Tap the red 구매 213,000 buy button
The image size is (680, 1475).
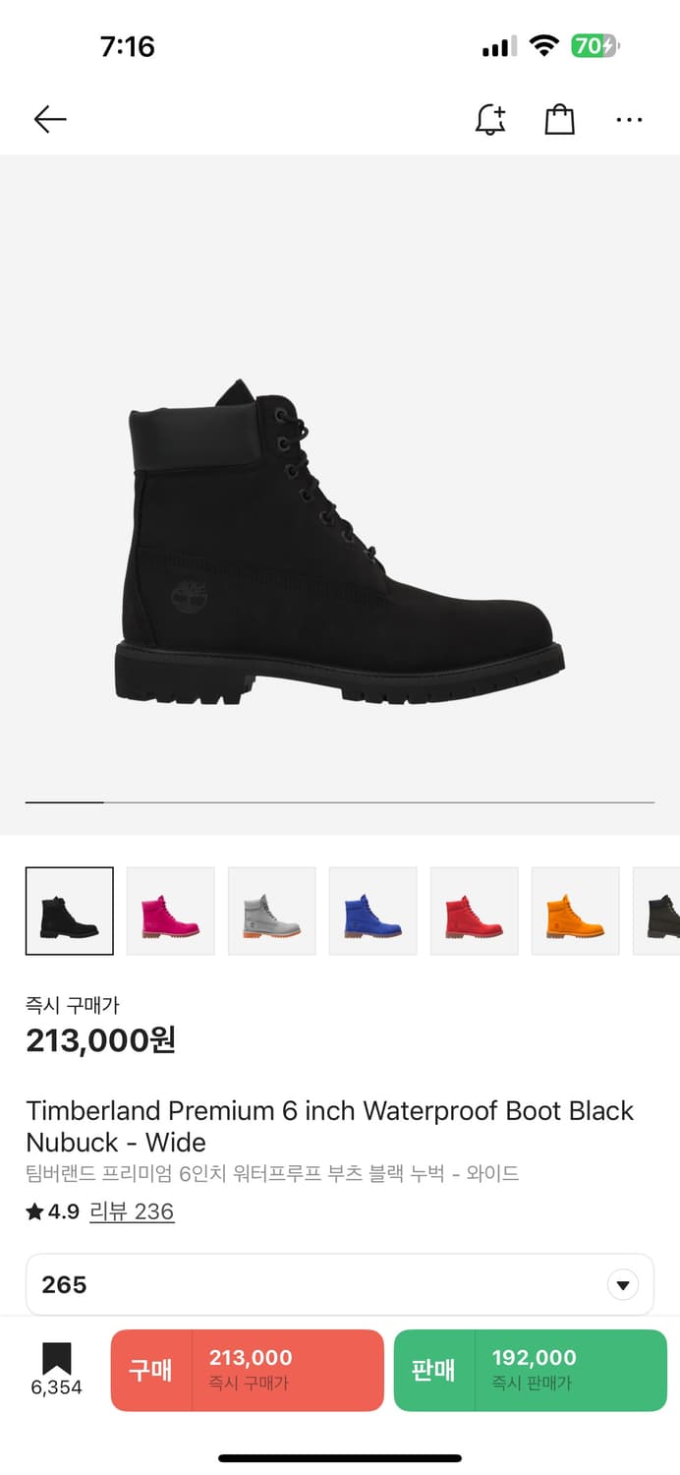point(248,1370)
